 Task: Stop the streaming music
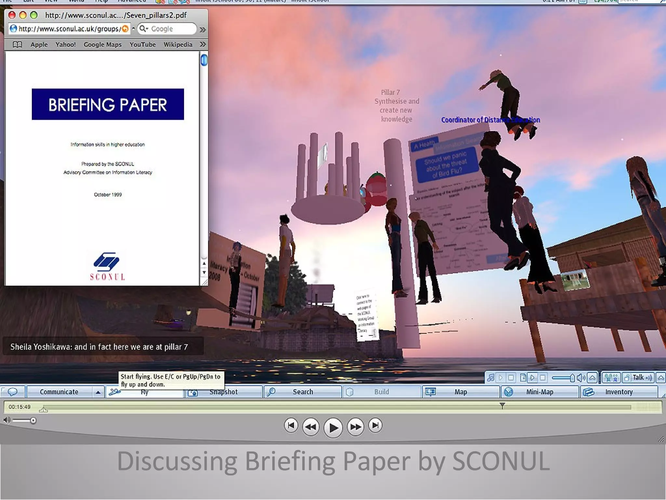tap(511, 378)
